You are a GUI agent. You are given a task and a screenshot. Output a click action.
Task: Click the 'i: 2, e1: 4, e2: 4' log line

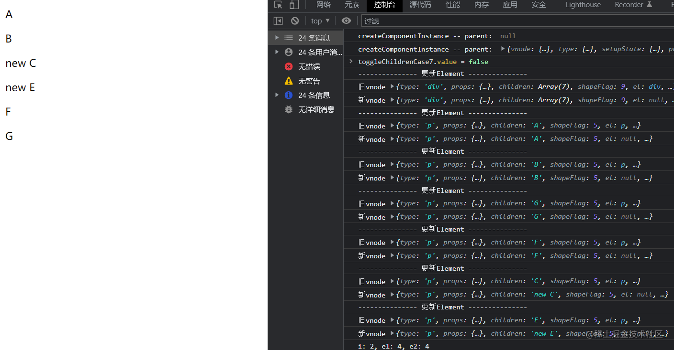[x=393, y=346]
